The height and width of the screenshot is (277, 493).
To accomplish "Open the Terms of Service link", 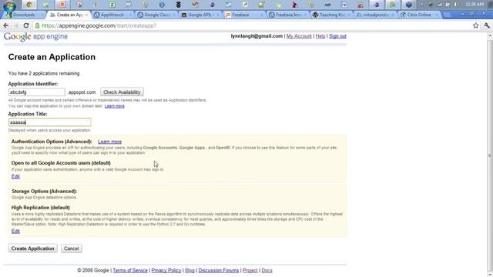I will coord(130,270).
